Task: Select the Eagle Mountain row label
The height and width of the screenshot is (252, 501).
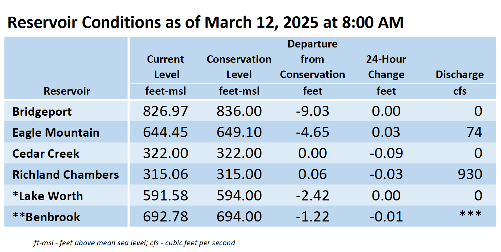Action: (56, 133)
